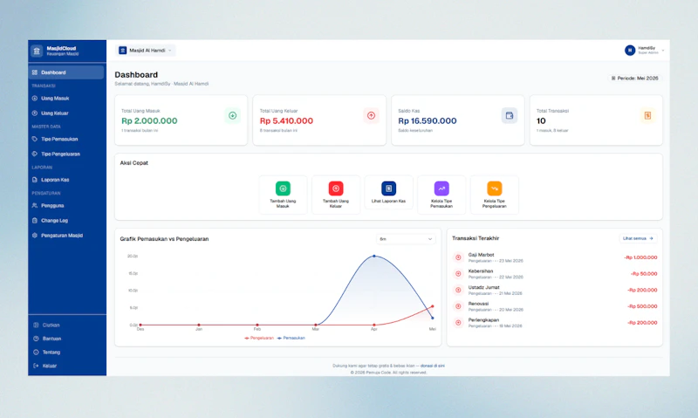Click the Pengguna users icon
The width and height of the screenshot is (698, 418).
(35, 206)
